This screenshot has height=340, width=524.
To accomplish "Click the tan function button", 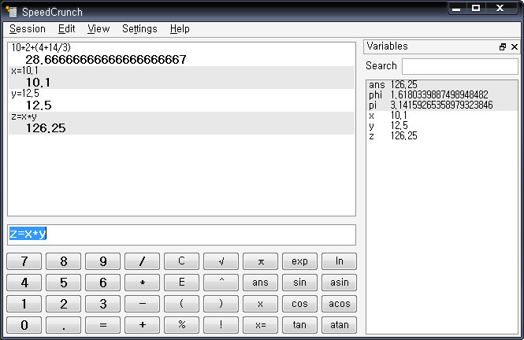I will click(299, 325).
